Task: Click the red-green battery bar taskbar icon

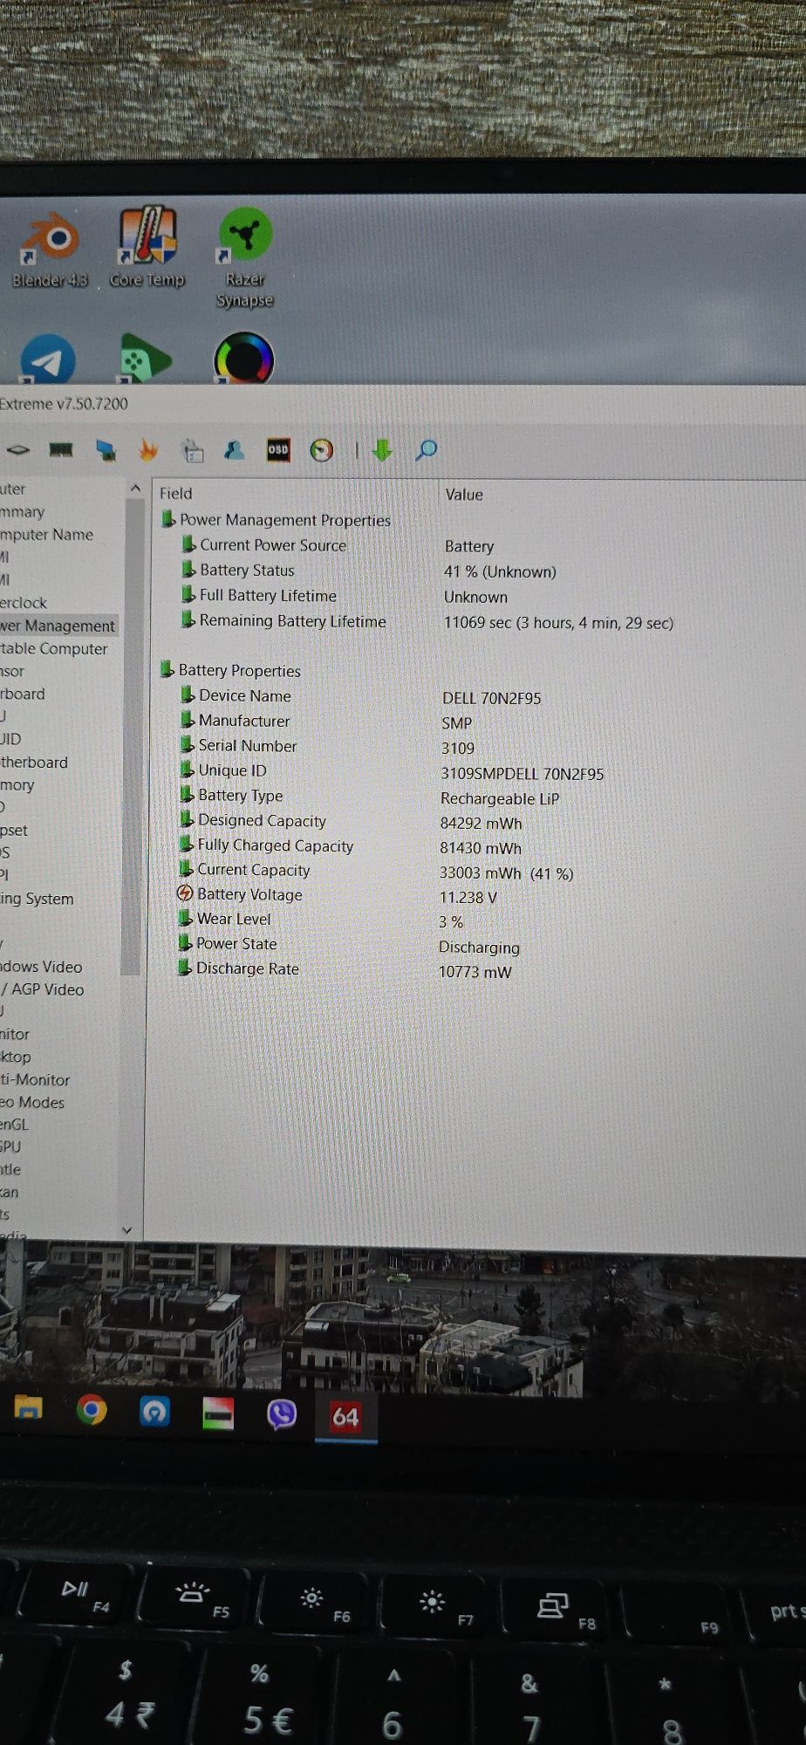Action: tap(218, 1413)
